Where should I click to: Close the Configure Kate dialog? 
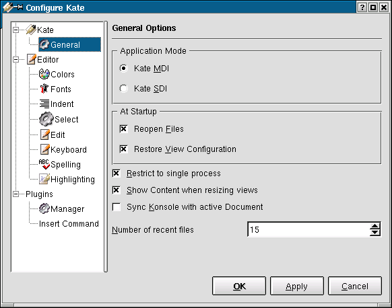pos(384,7)
